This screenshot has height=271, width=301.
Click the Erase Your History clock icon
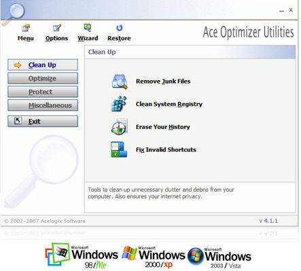click(x=120, y=127)
